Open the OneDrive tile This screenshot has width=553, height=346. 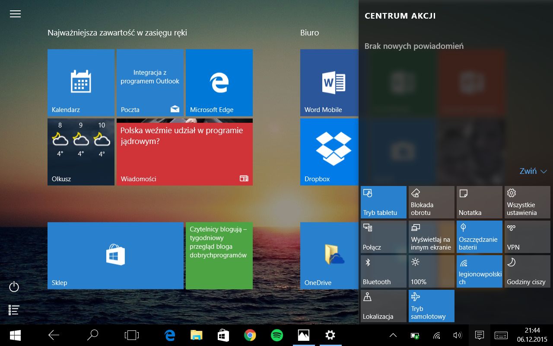click(329, 256)
